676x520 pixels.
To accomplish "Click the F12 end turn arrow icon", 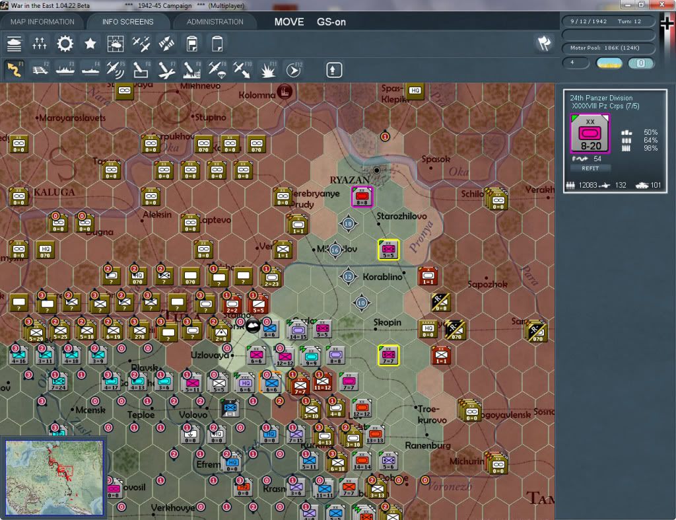I will point(293,69).
